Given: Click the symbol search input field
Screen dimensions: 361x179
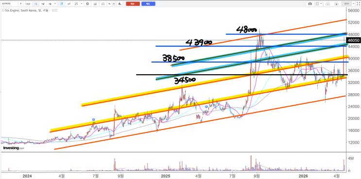Looking at the screenshot, I should pos(9,4).
